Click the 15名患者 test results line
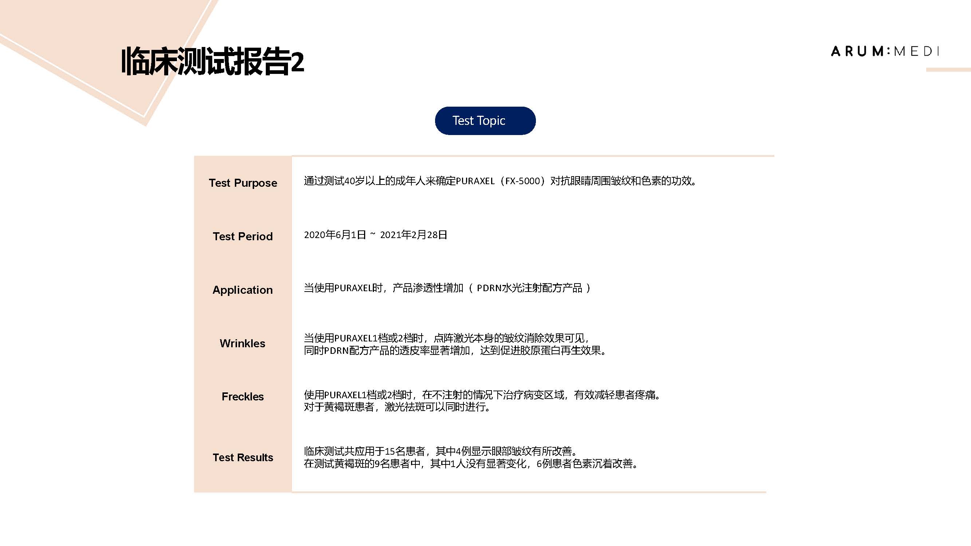 point(440,451)
